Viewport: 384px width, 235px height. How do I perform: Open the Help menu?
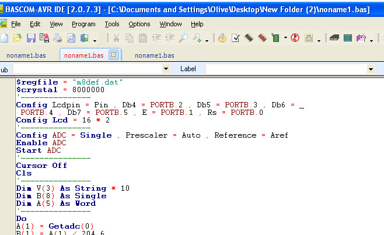coord(197,24)
